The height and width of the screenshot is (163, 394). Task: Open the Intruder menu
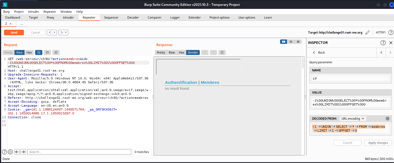click(x=34, y=12)
